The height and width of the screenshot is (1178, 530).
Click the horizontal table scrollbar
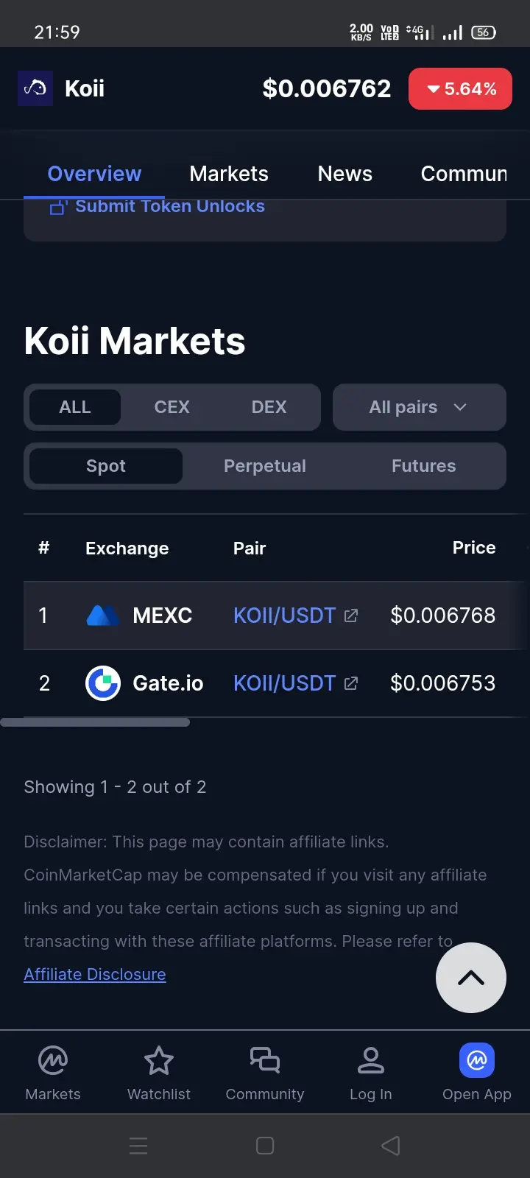click(96, 722)
